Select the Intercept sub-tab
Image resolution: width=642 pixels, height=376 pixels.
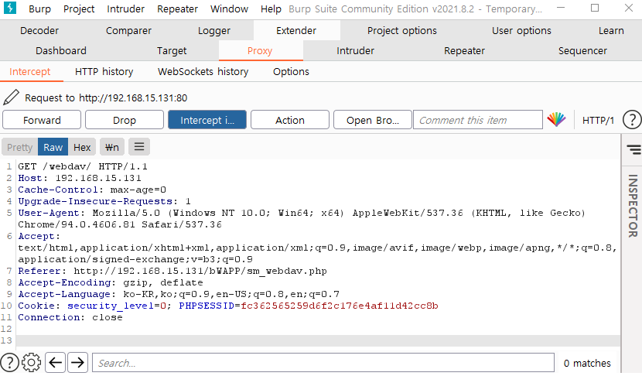point(30,72)
